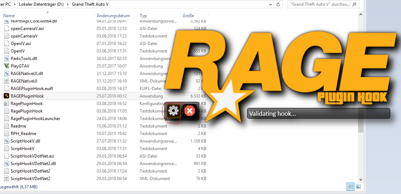
Task: Click the RagePluginHookLauncher text file icon
Action: click(7, 119)
